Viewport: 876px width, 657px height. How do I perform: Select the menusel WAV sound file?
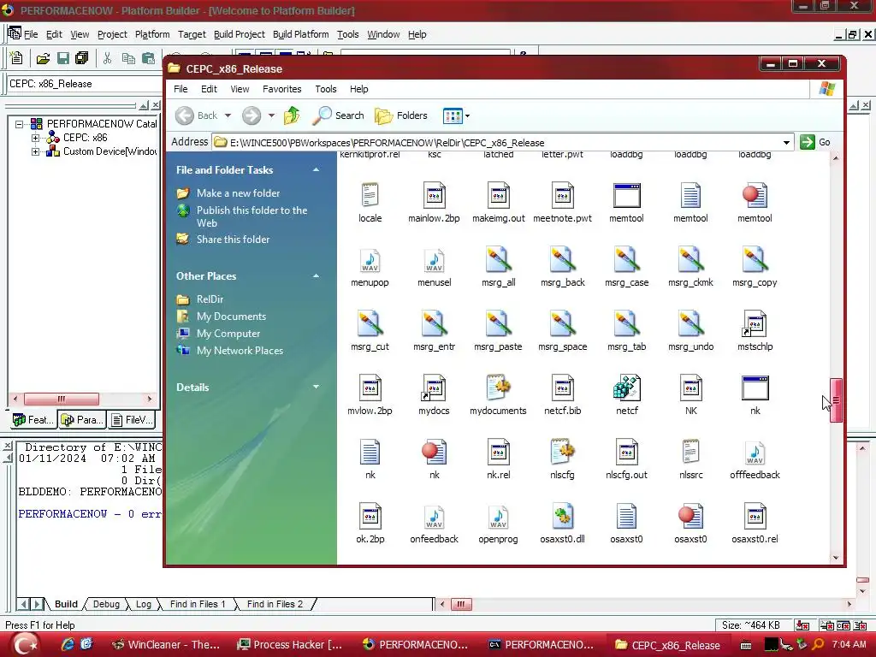point(434,260)
